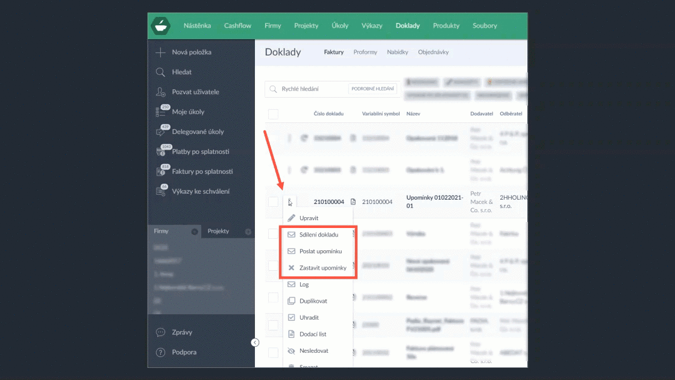Open Platby po splatnosti in sidebar
The image size is (675, 380).
click(x=200, y=152)
